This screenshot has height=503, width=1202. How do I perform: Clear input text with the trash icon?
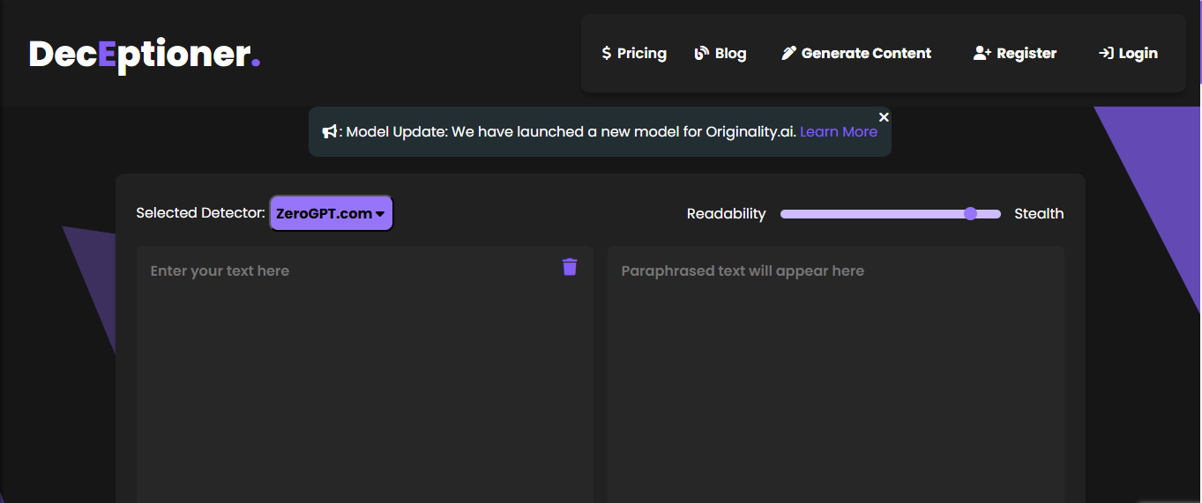(x=570, y=267)
